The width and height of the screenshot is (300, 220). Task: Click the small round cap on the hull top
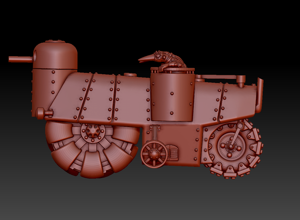point(130,75)
